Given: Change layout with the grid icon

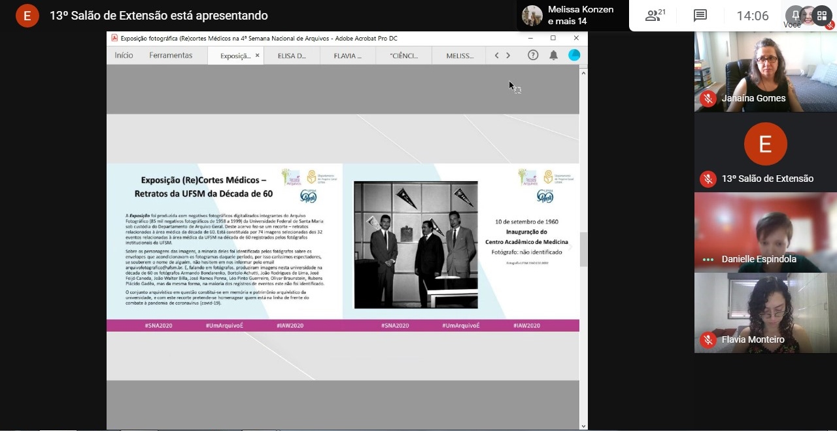Looking at the screenshot, I should pyautogui.click(x=822, y=16).
